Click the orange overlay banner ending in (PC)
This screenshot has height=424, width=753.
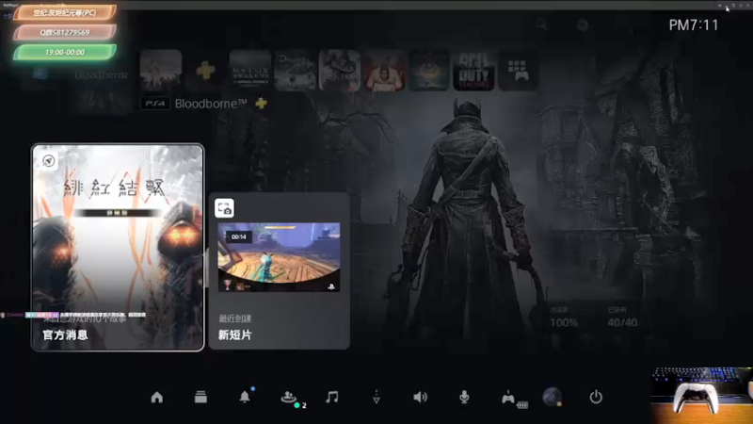pos(65,13)
